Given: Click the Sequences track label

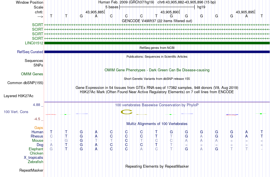Looking at the screenshot, I should point(34,61).
